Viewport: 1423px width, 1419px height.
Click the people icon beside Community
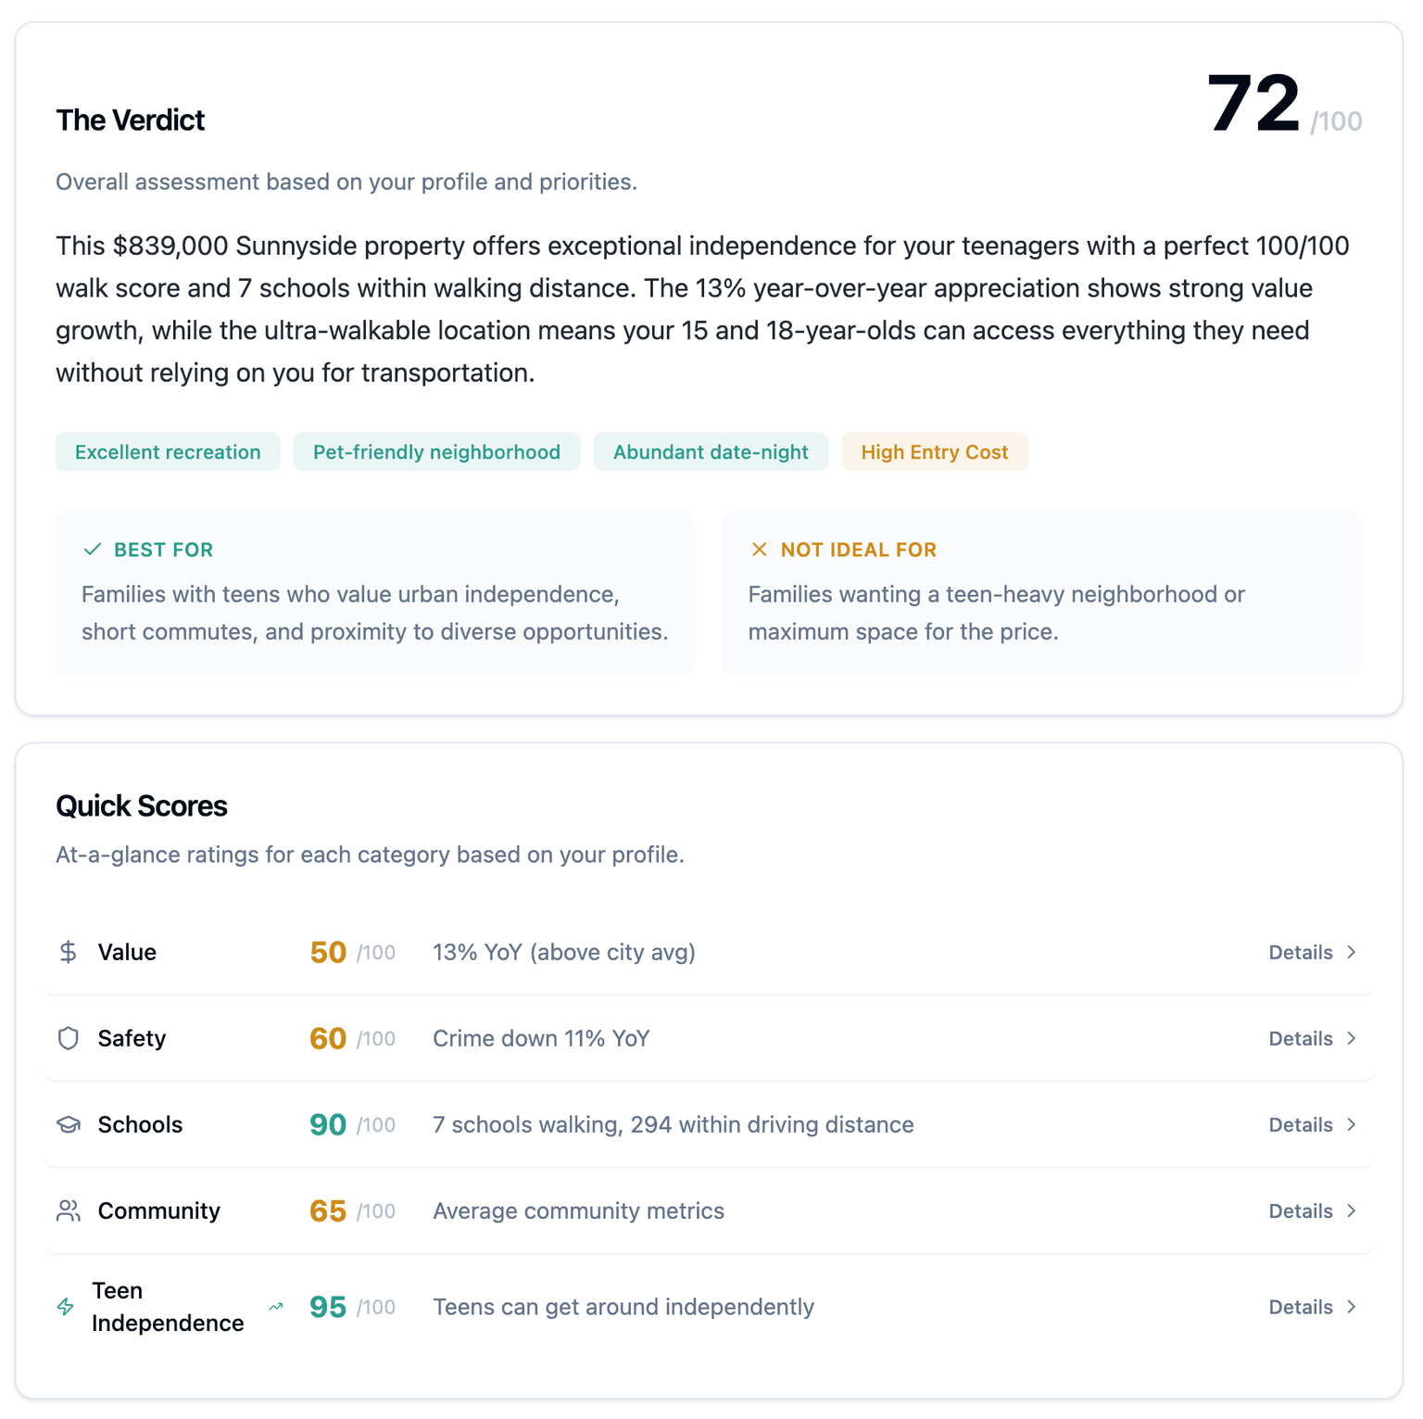coord(69,1210)
